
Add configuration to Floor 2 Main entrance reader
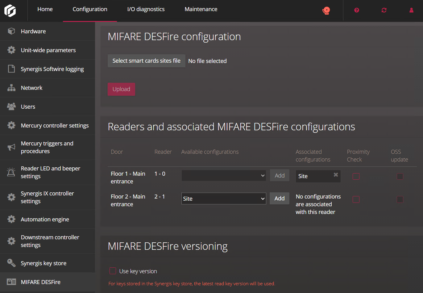[279, 199]
